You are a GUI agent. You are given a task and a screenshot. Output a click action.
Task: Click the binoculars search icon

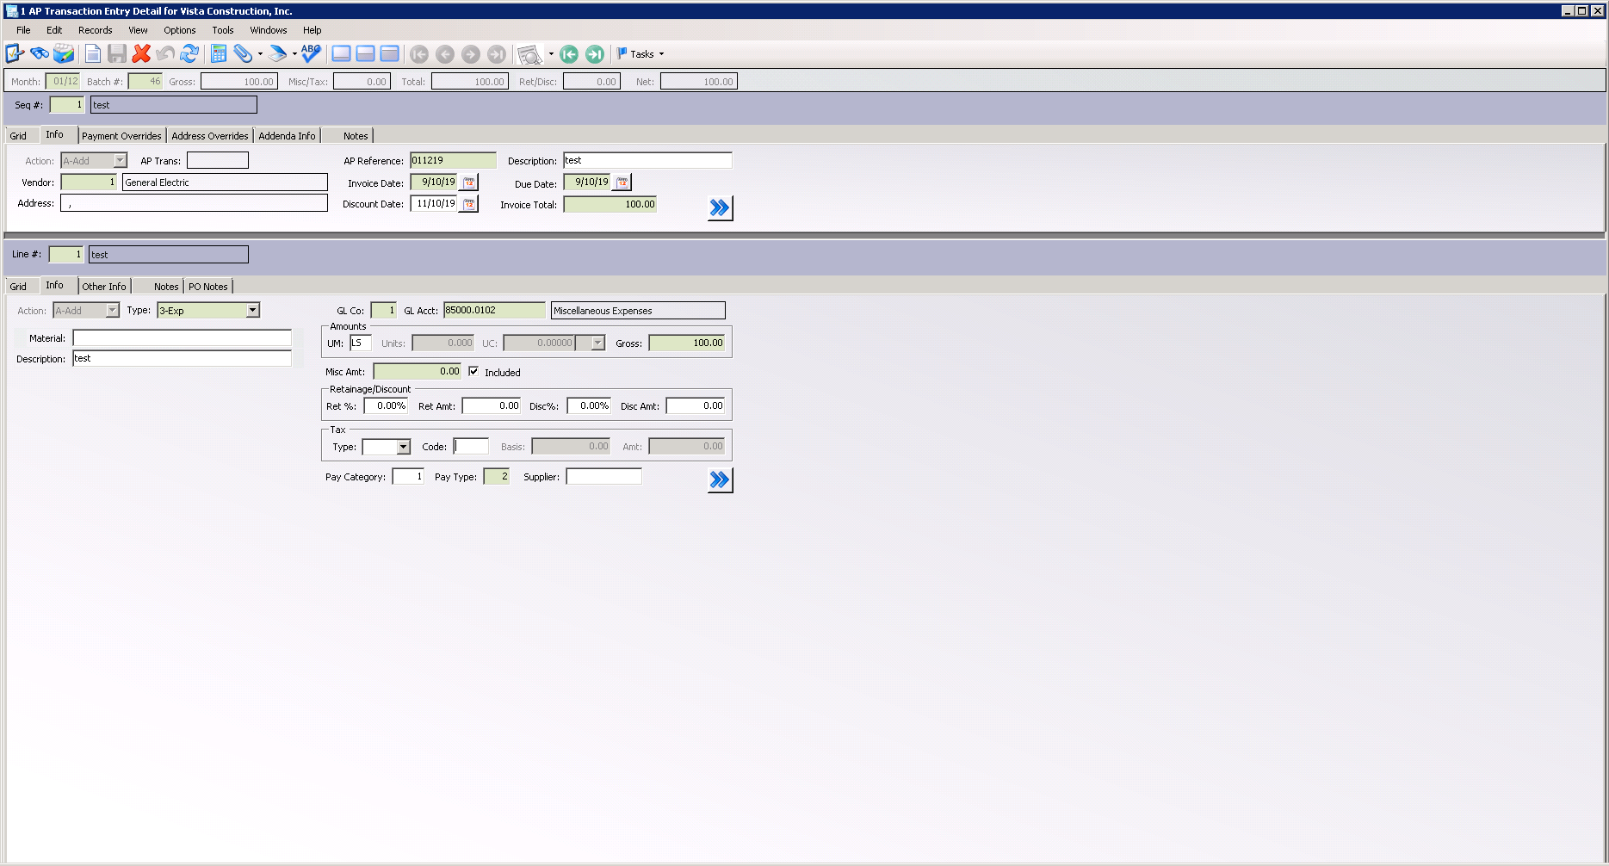click(40, 54)
